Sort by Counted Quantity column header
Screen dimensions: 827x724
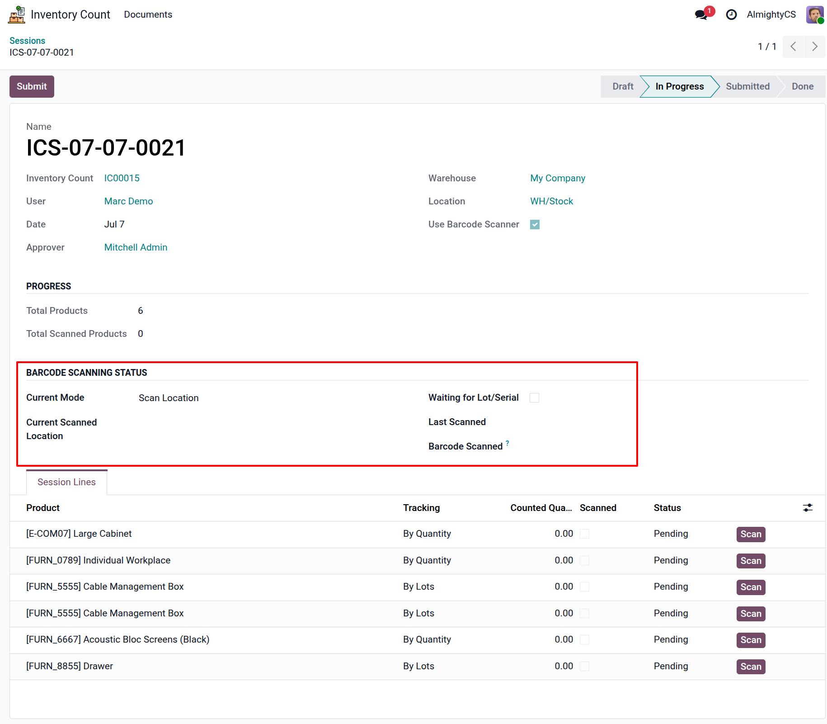tap(541, 508)
